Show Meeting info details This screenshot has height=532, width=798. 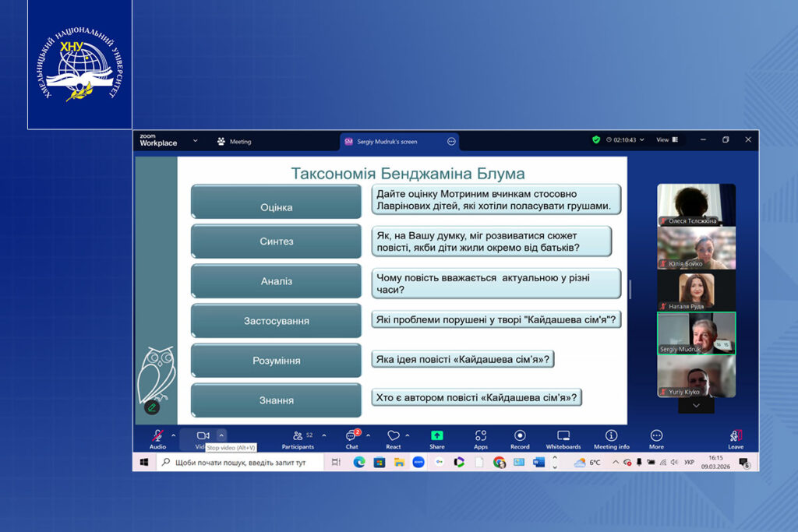611,437
